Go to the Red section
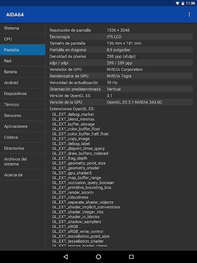 23,61
